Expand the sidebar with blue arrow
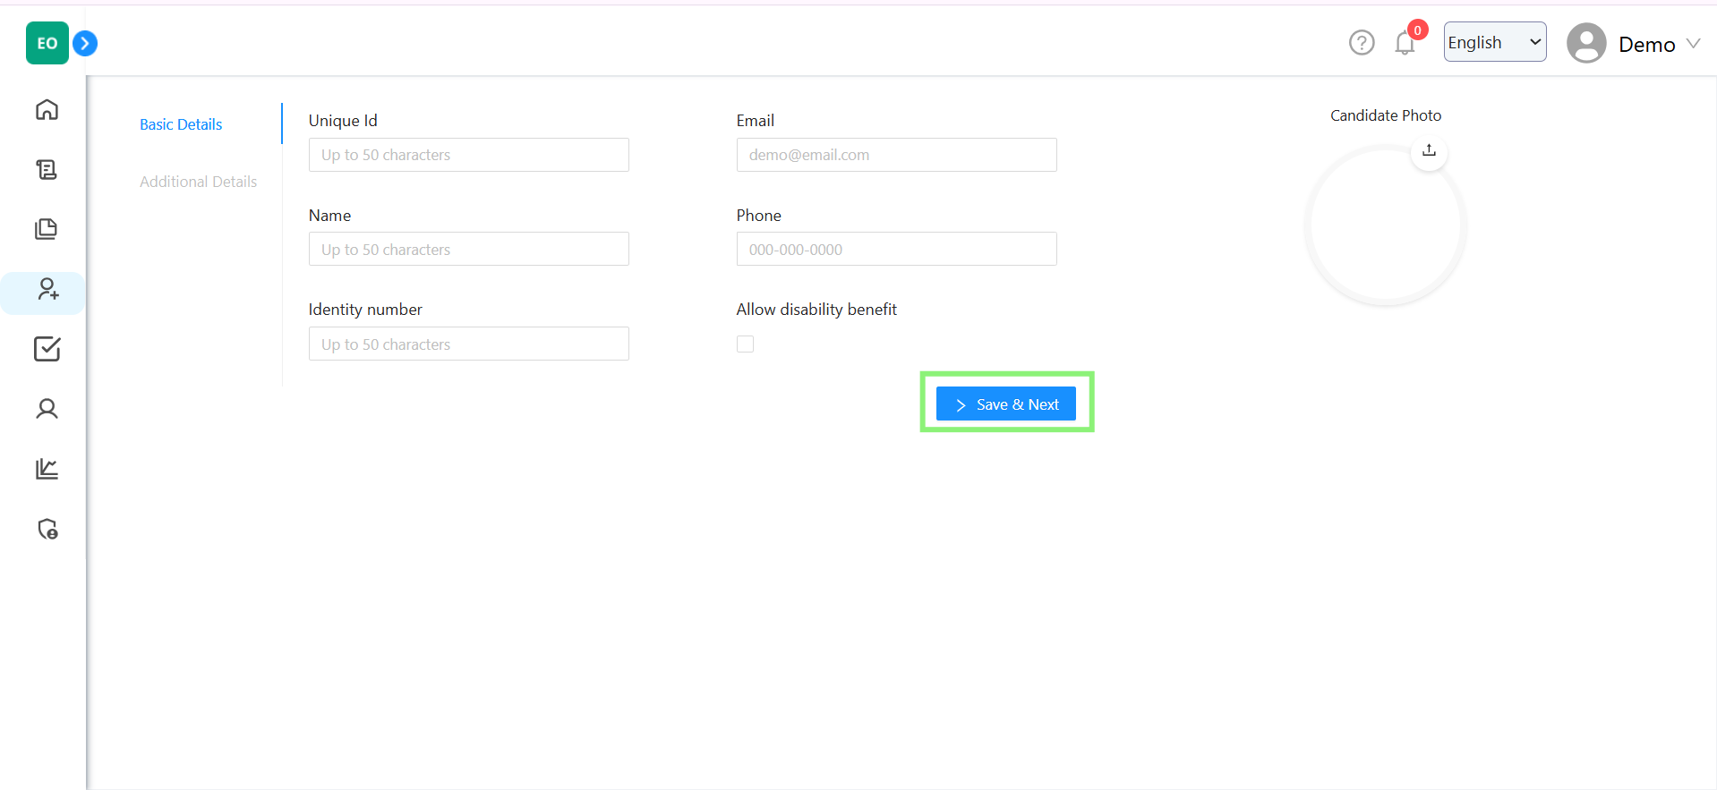The image size is (1717, 790). coord(85,43)
